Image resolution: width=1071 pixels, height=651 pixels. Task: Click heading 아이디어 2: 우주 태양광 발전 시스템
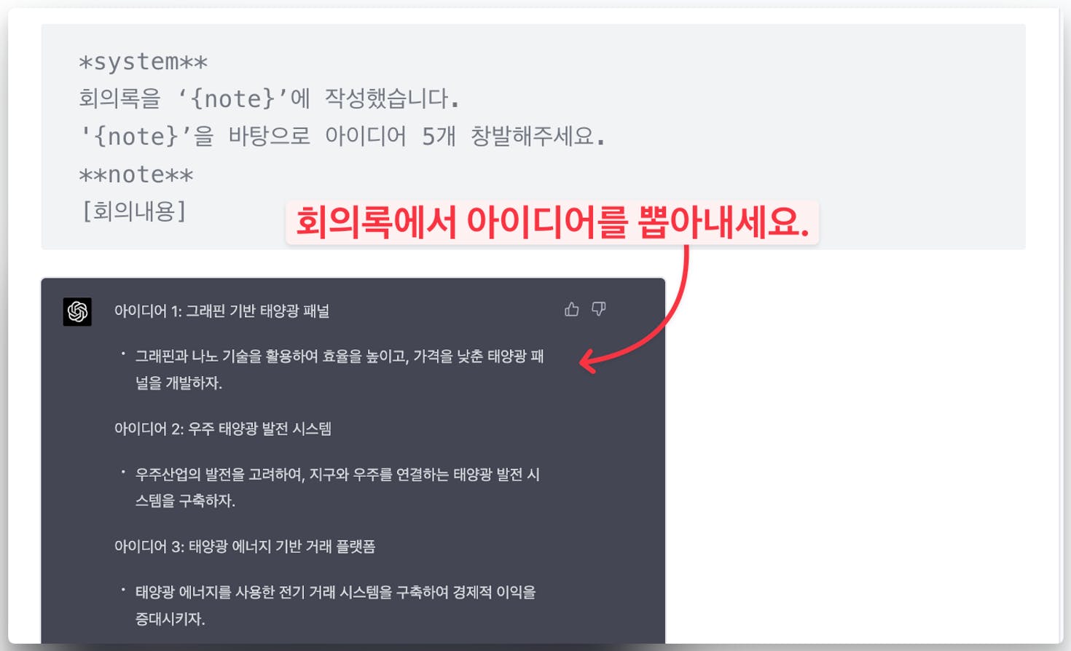click(x=223, y=429)
